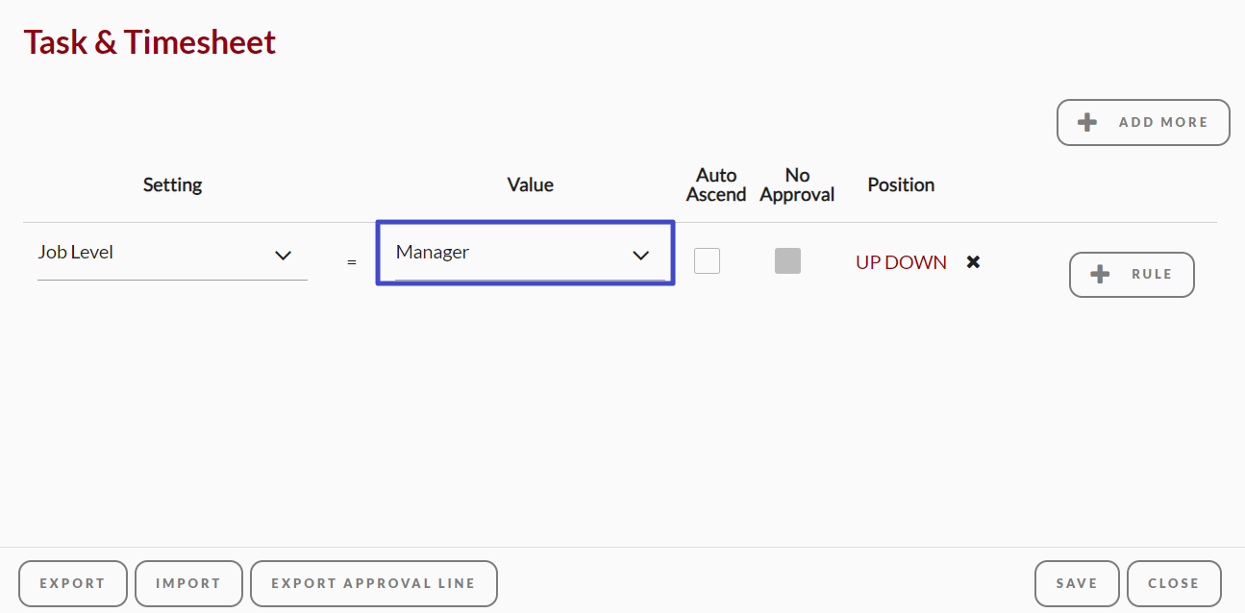Open the Manager value dropdown arrow
Screen dimensions: 1245x613
pyautogui.click(x=640, y=256)
